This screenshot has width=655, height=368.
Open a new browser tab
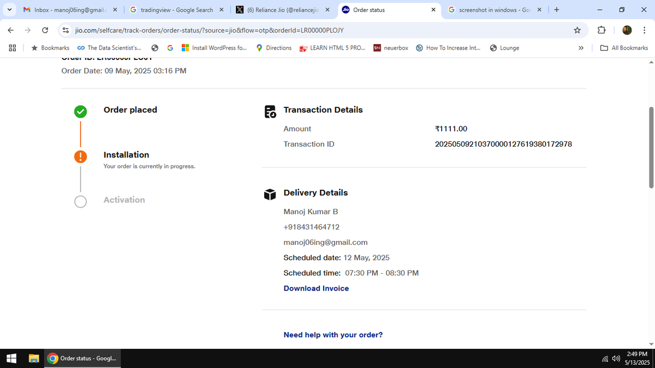coord(556,10)
